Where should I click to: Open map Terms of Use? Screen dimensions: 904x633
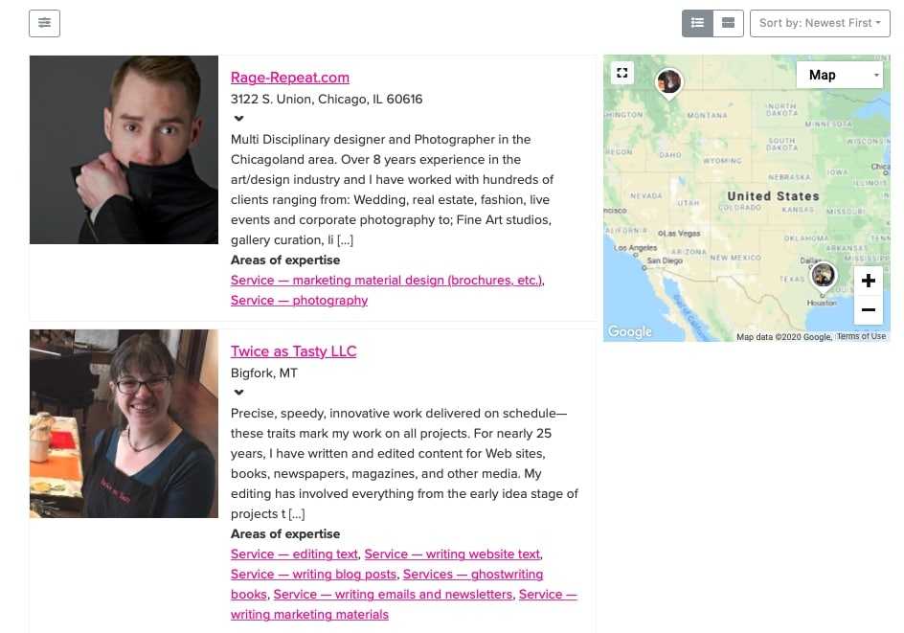click(x=861, y=336)
